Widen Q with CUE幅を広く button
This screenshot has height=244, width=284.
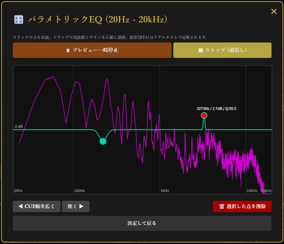click(x=37, y=206)
